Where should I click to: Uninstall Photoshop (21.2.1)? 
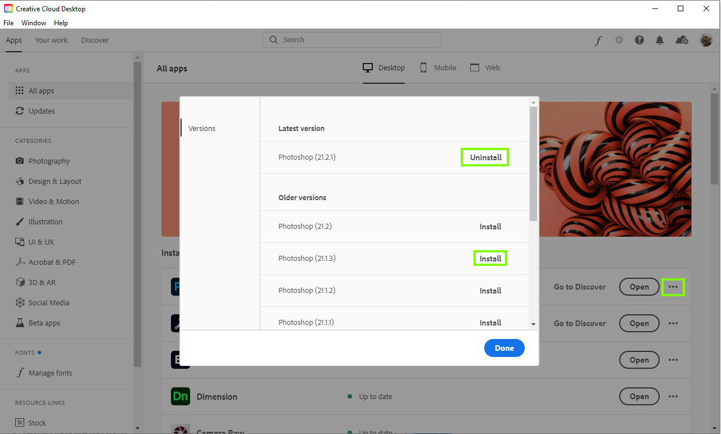point(485,157)
